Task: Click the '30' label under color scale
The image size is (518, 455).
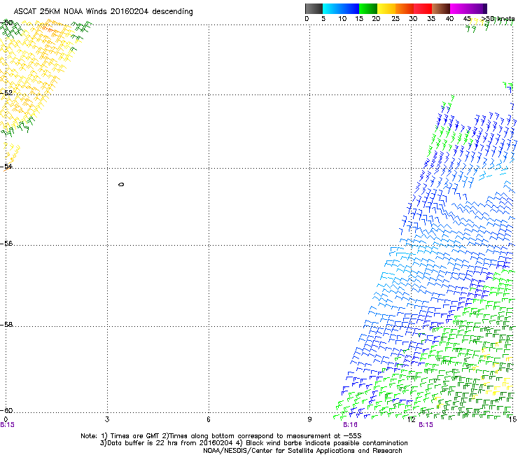Action: tap(413, 19)
